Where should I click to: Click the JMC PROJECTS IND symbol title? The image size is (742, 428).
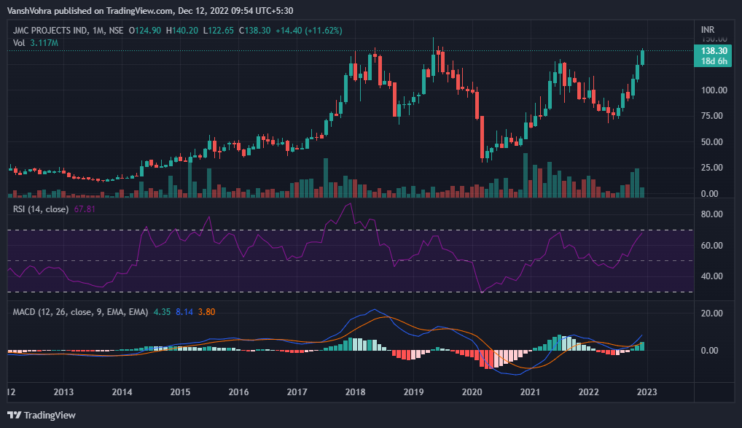[50, 31]
